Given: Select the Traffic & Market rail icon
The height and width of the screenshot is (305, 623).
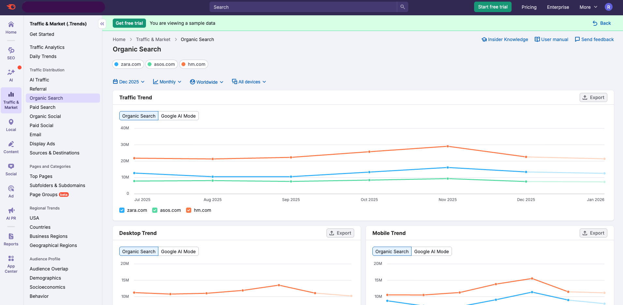Looking at the screenshot, I should [x=11, y=100].
